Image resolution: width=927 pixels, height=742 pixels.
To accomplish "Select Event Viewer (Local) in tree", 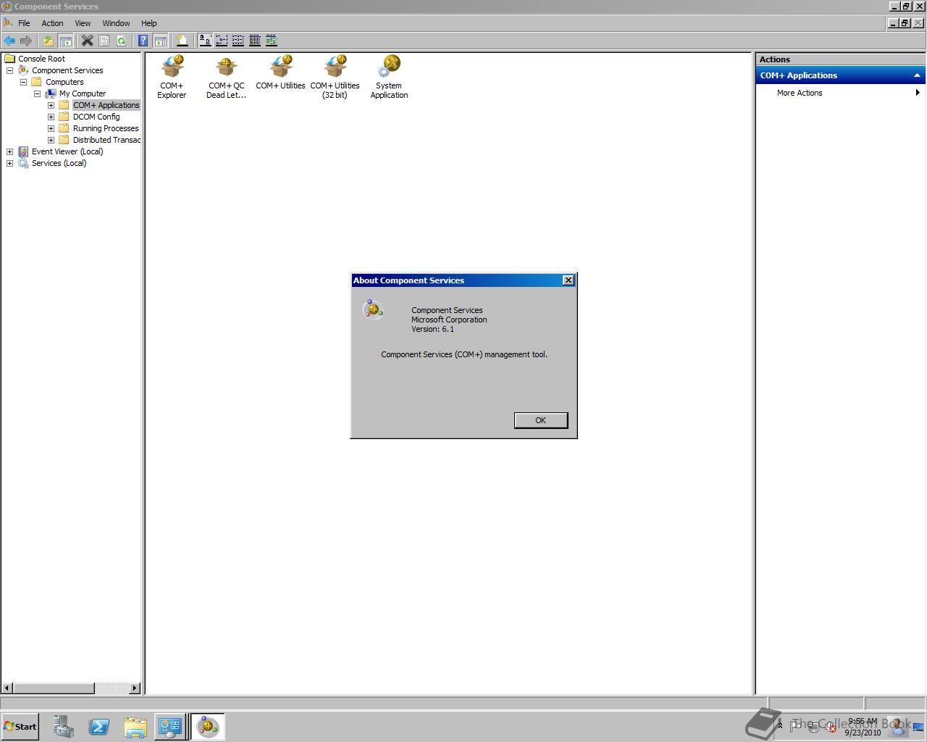I will click(67, 151).
